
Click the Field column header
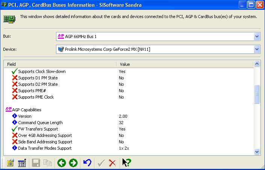[60, 64]
